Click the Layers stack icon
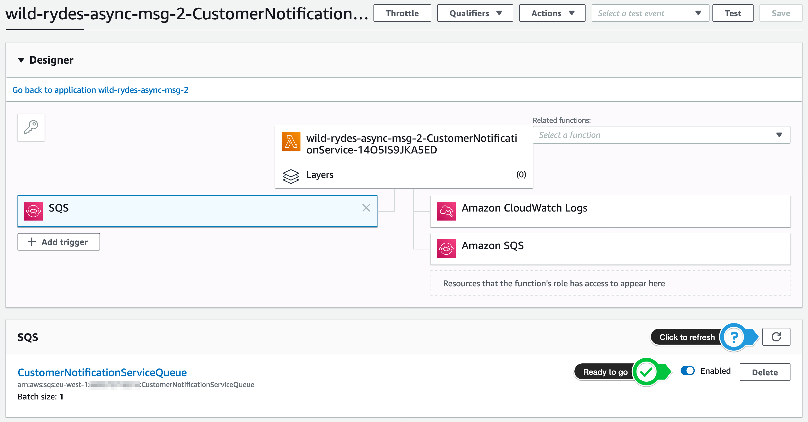 (x=291, y=176)
